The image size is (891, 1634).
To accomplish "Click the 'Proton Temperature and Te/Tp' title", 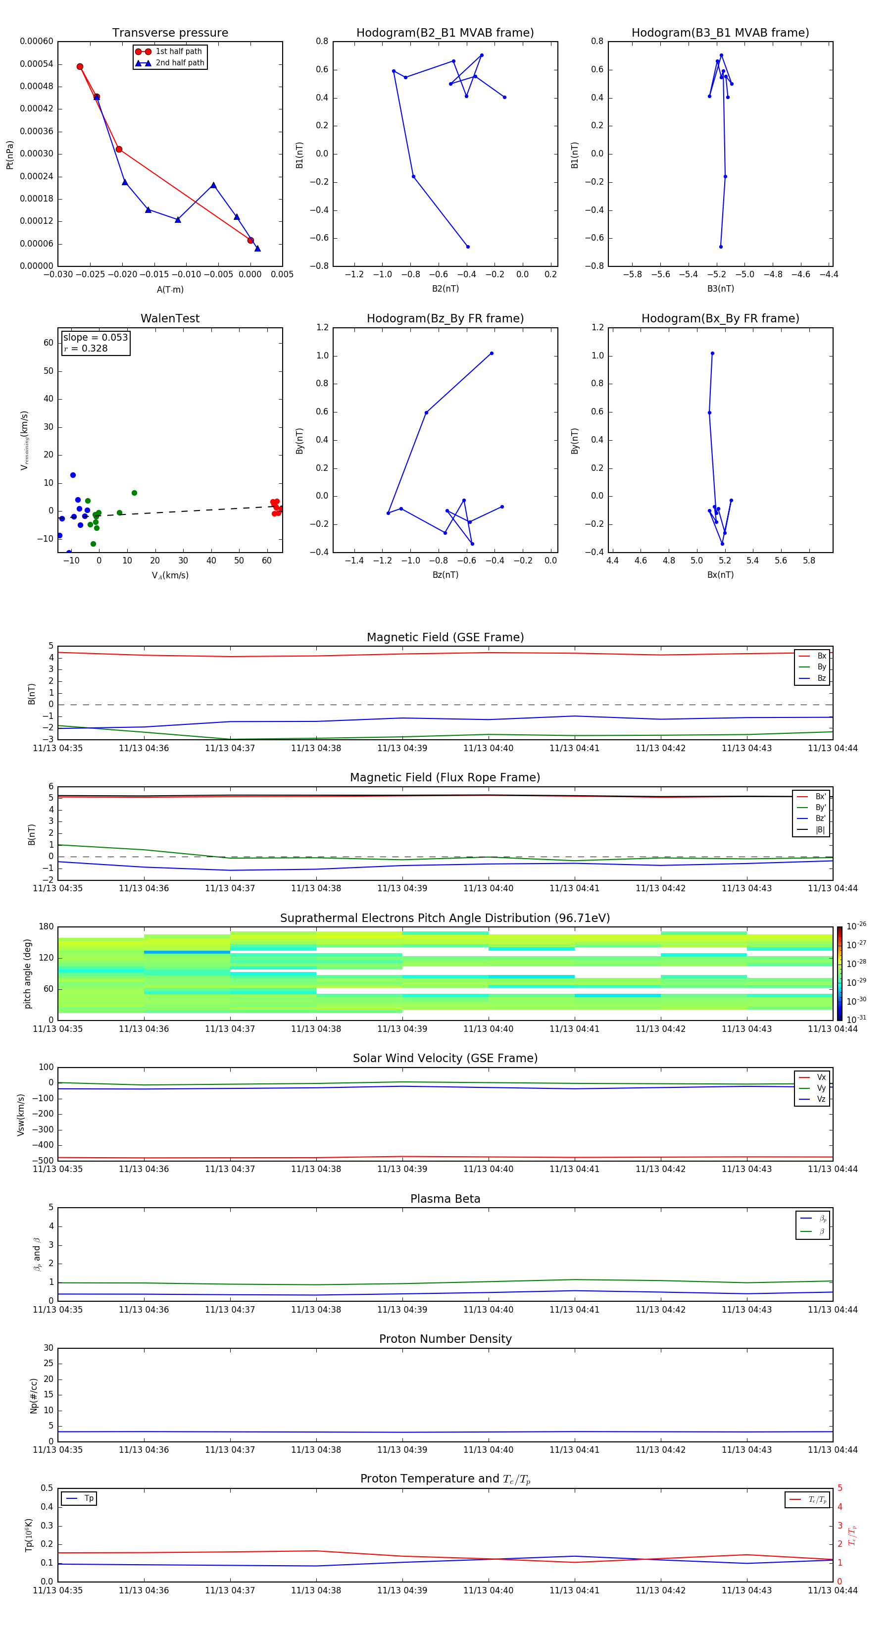I will (x=445, y=1479).
